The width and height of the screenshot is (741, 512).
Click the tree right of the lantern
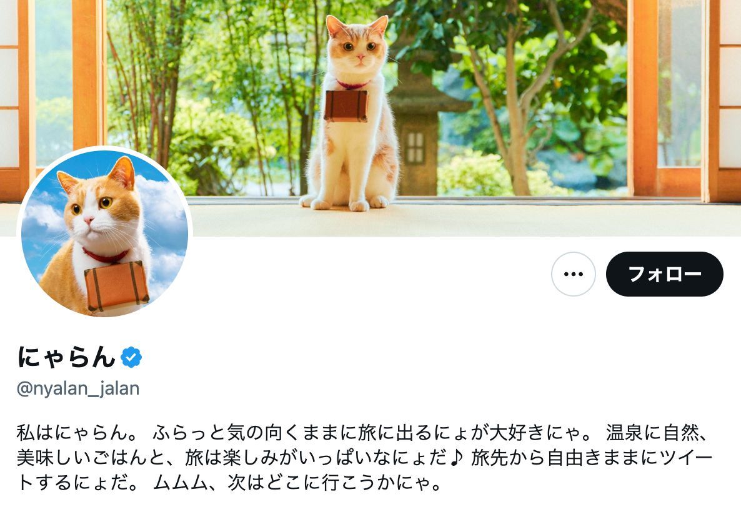[x=520, y=94]
